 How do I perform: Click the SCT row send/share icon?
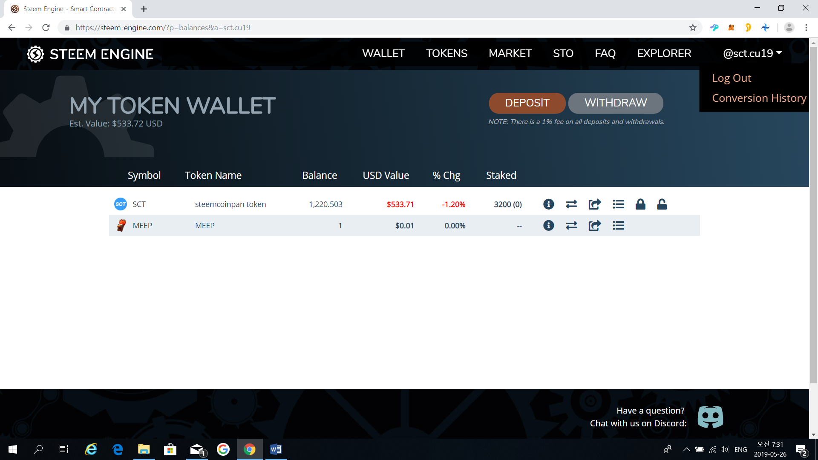[595, 204]
